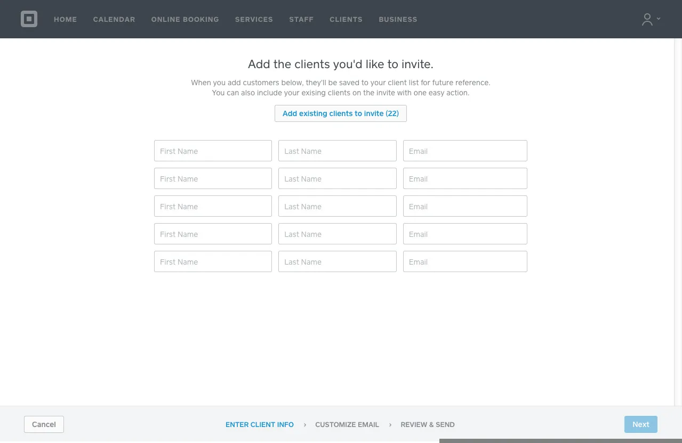Go to the Home menu item
This screenshot has height=443, width=682.
[x=65, y=19]
